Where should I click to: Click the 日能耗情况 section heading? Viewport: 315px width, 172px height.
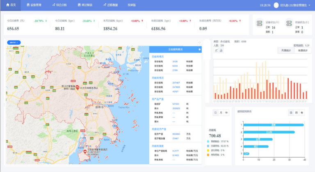157,57
